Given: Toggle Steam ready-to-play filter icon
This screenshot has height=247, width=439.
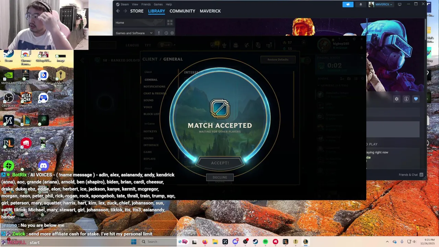Looking at the screenshot, I should click(172, 33).
